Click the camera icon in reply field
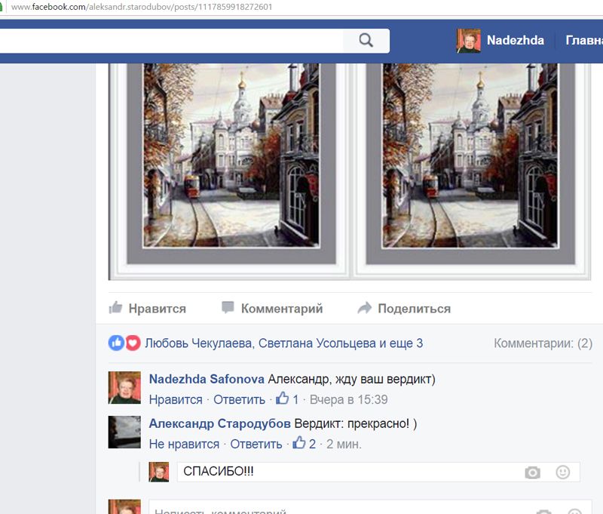 click(533, 472)
